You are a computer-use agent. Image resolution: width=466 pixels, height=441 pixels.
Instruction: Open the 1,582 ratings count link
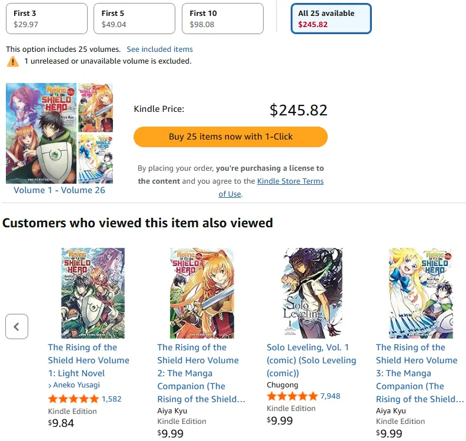[x=111, y=399]
